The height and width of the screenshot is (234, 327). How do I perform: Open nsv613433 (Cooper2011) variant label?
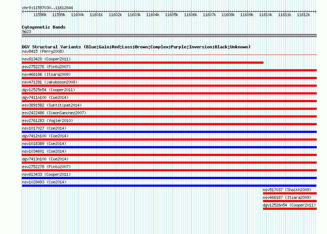46,174
